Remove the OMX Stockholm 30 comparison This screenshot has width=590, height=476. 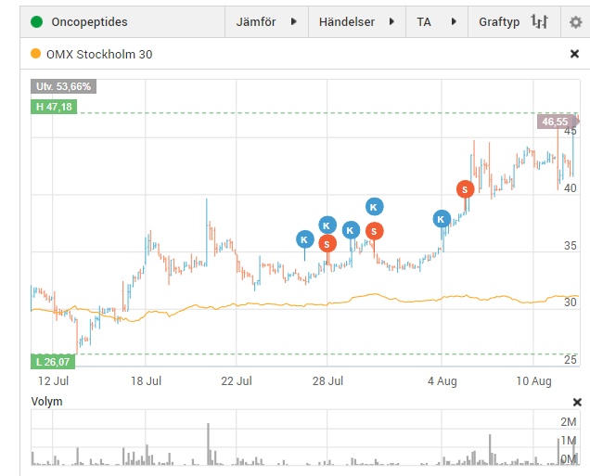point(574,54)
